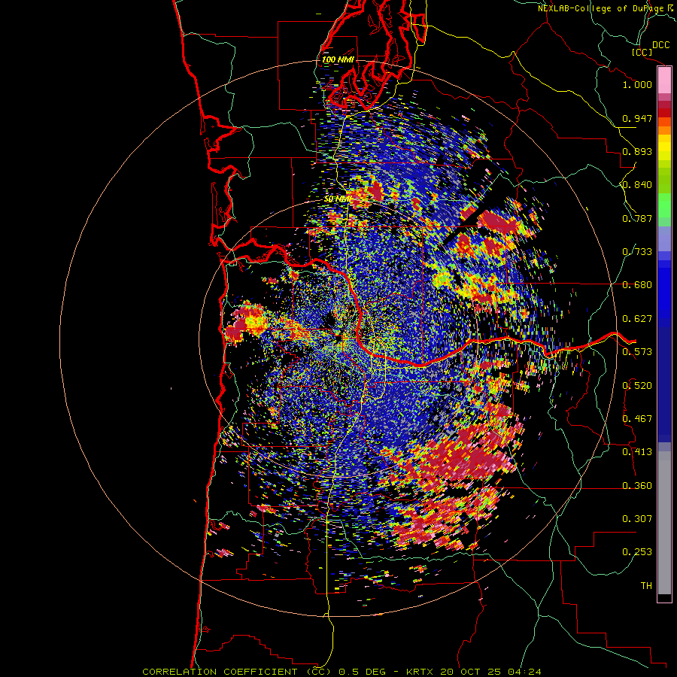The width and height of the screenshot is (677, 677).
Task: Click the 0.787 scale value
Action: click(637, 218)
